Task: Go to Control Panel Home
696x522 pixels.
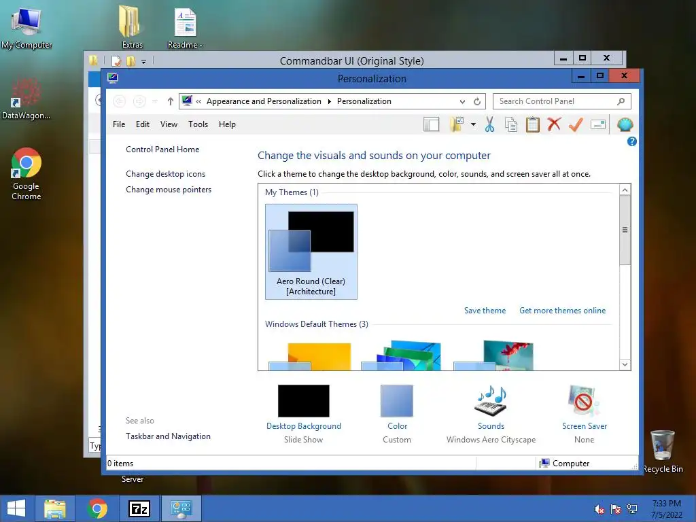Action: coord(162,149)
